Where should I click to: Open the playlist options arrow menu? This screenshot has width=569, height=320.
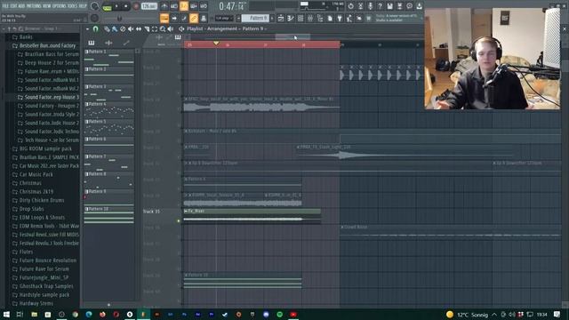click(87, 28)
